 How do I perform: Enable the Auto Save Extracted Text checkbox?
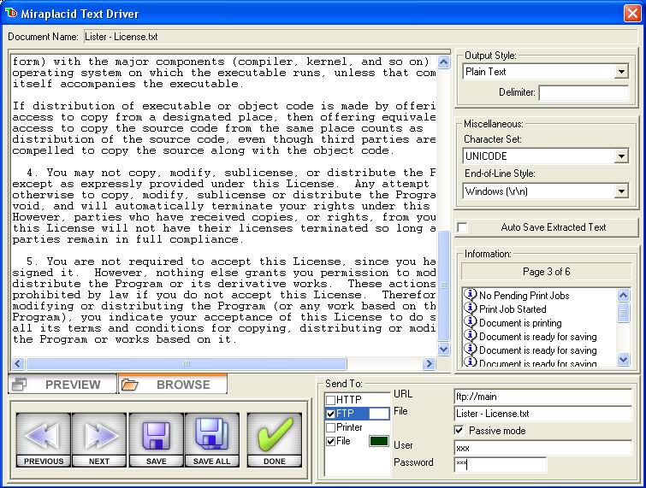(463, 227)
